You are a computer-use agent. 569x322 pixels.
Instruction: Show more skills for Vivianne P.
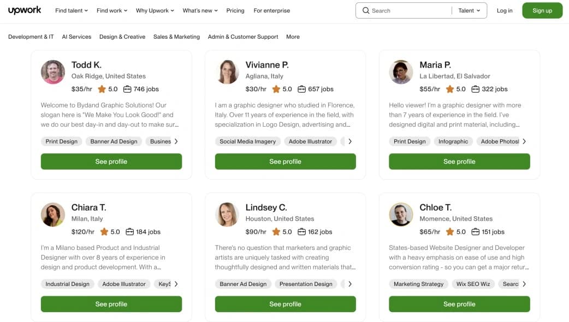(x=350, y=141)
